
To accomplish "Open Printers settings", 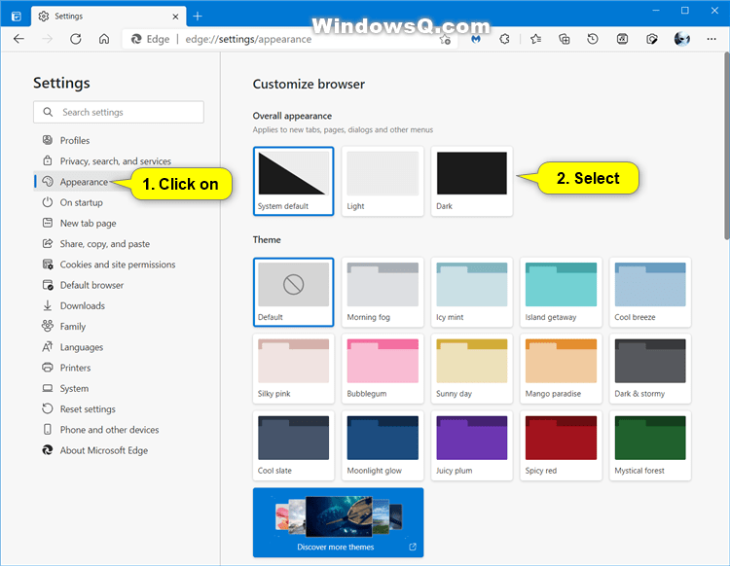I will coord(75,368).
